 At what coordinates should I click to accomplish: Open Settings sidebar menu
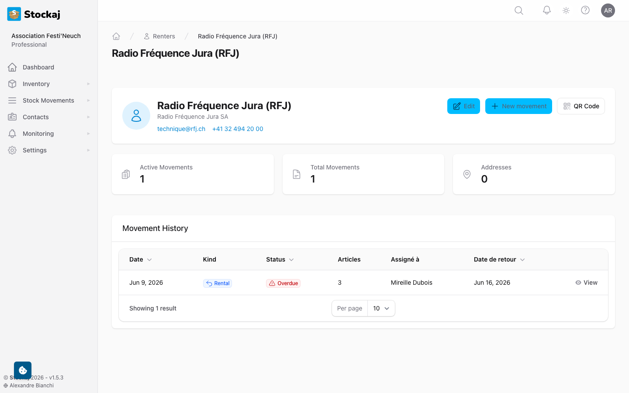click(49, 150)
